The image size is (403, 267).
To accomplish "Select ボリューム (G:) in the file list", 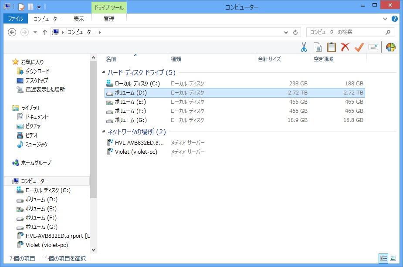I will (235, 120).
